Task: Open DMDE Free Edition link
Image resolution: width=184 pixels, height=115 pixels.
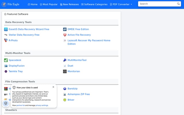Action: point(78,29)
